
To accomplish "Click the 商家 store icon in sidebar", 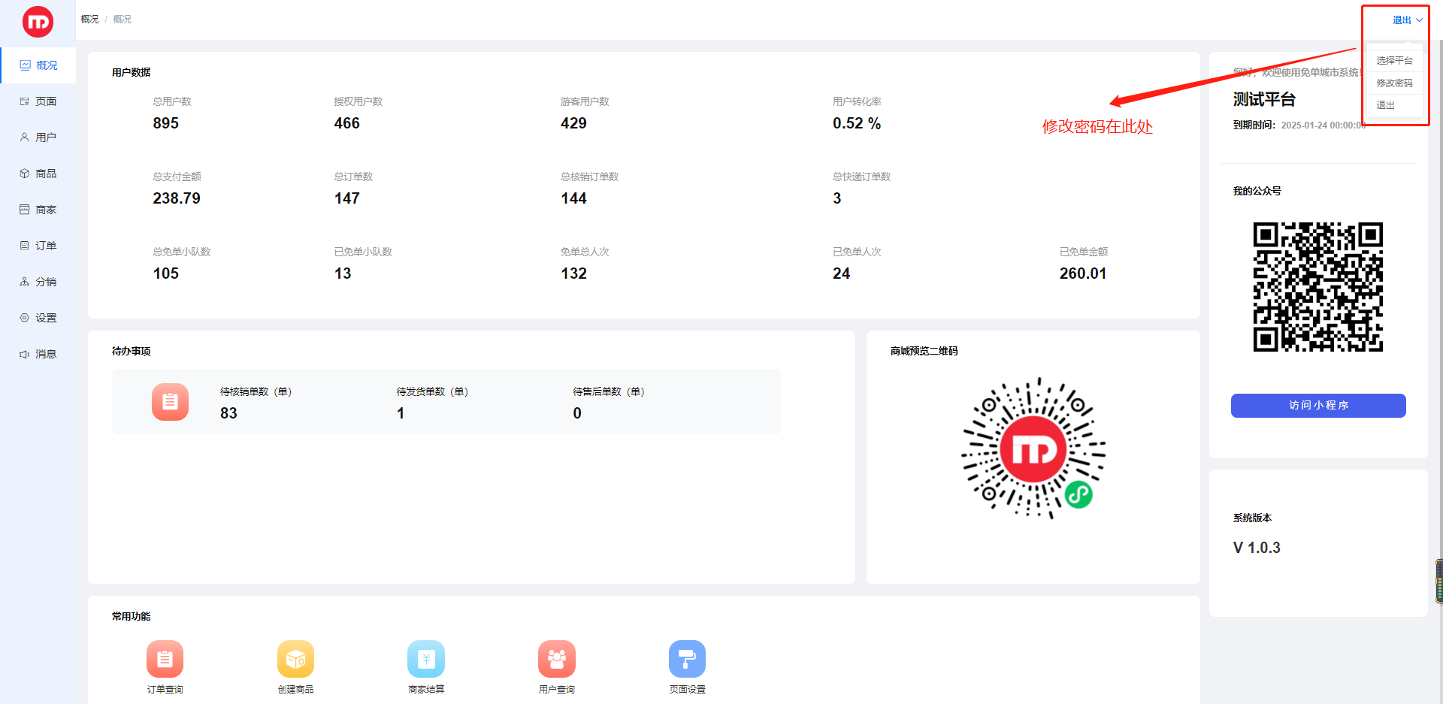I will pyautogui.click(x=25, y=210).
